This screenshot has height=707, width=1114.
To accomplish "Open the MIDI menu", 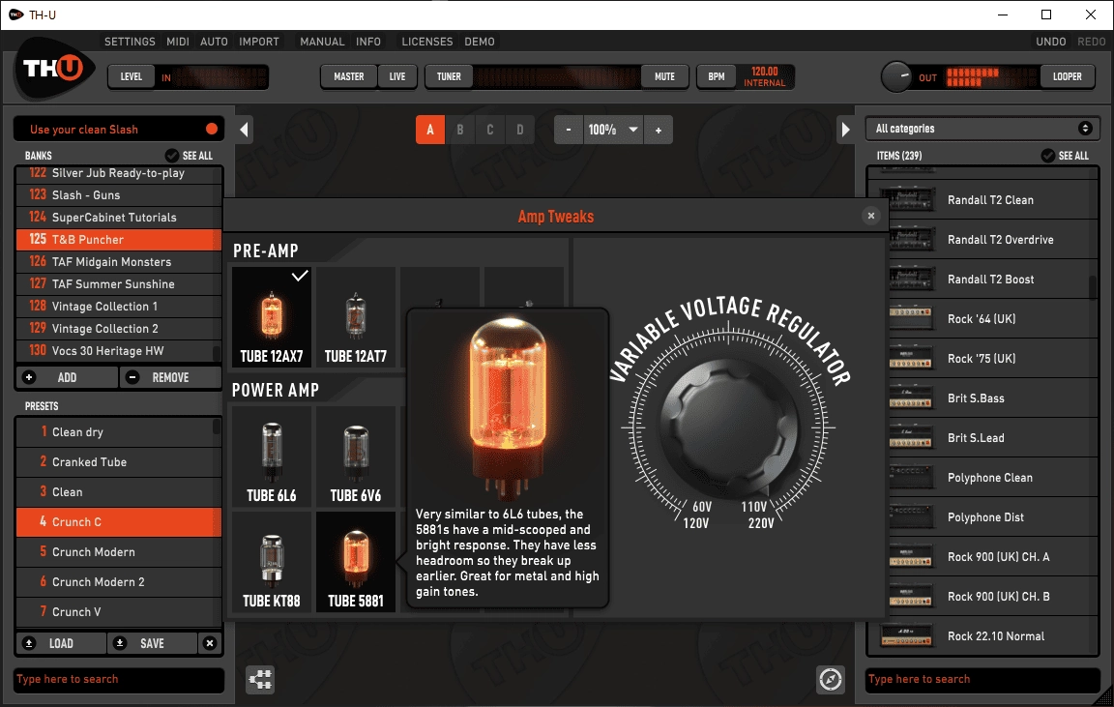I will pos(178,42).
